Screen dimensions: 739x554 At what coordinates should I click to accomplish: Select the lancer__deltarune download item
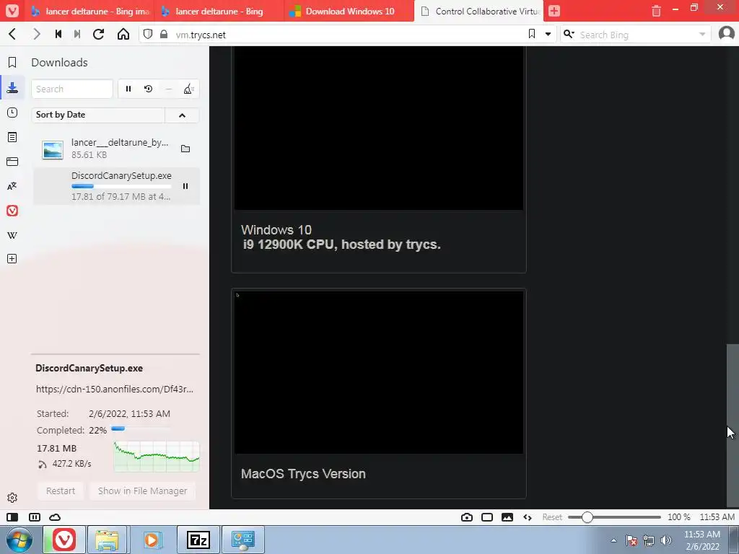tap(116, 149)
